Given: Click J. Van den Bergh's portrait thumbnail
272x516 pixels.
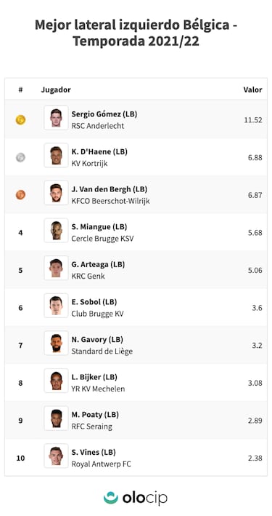Looking at the screenshot, I should (x=56, y=193).
